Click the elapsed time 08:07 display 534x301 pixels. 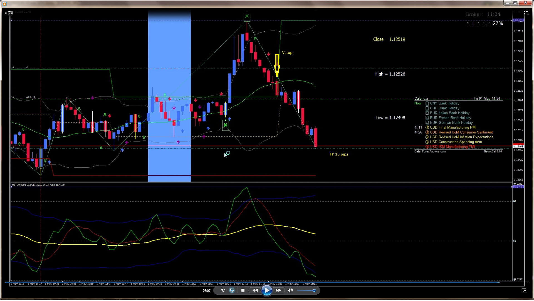pyautogui.click(x=207, y=291)
